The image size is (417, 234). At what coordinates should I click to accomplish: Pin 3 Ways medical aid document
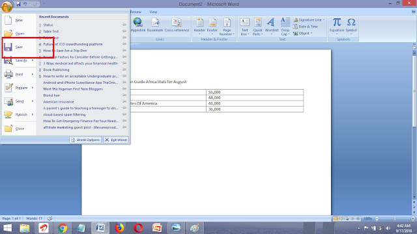(124, 63)
